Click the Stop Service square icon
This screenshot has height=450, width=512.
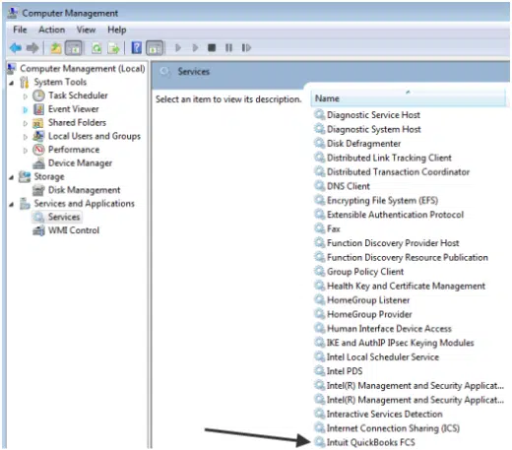212,48
